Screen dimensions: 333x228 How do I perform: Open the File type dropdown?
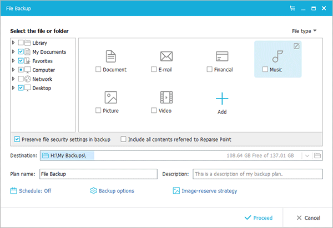pyautogui.click(x=304, y=31)
